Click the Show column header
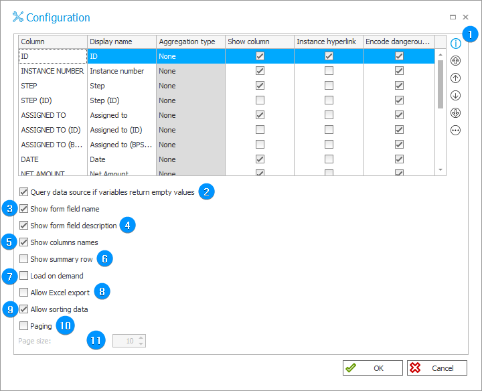The width and height of the screenshot is (482, 391). [x=260, y=42]
